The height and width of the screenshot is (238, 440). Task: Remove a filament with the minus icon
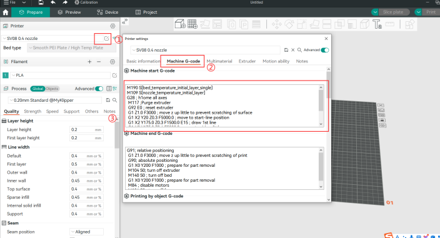[99, 62]
